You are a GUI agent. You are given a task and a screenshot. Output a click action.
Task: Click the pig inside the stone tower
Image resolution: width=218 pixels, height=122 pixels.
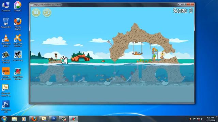coord(154,56)
